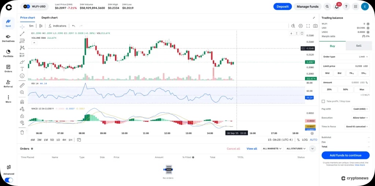Take a chart snapshot with camera icon
The width and height of the screenshot is (375, 186).
315,26
